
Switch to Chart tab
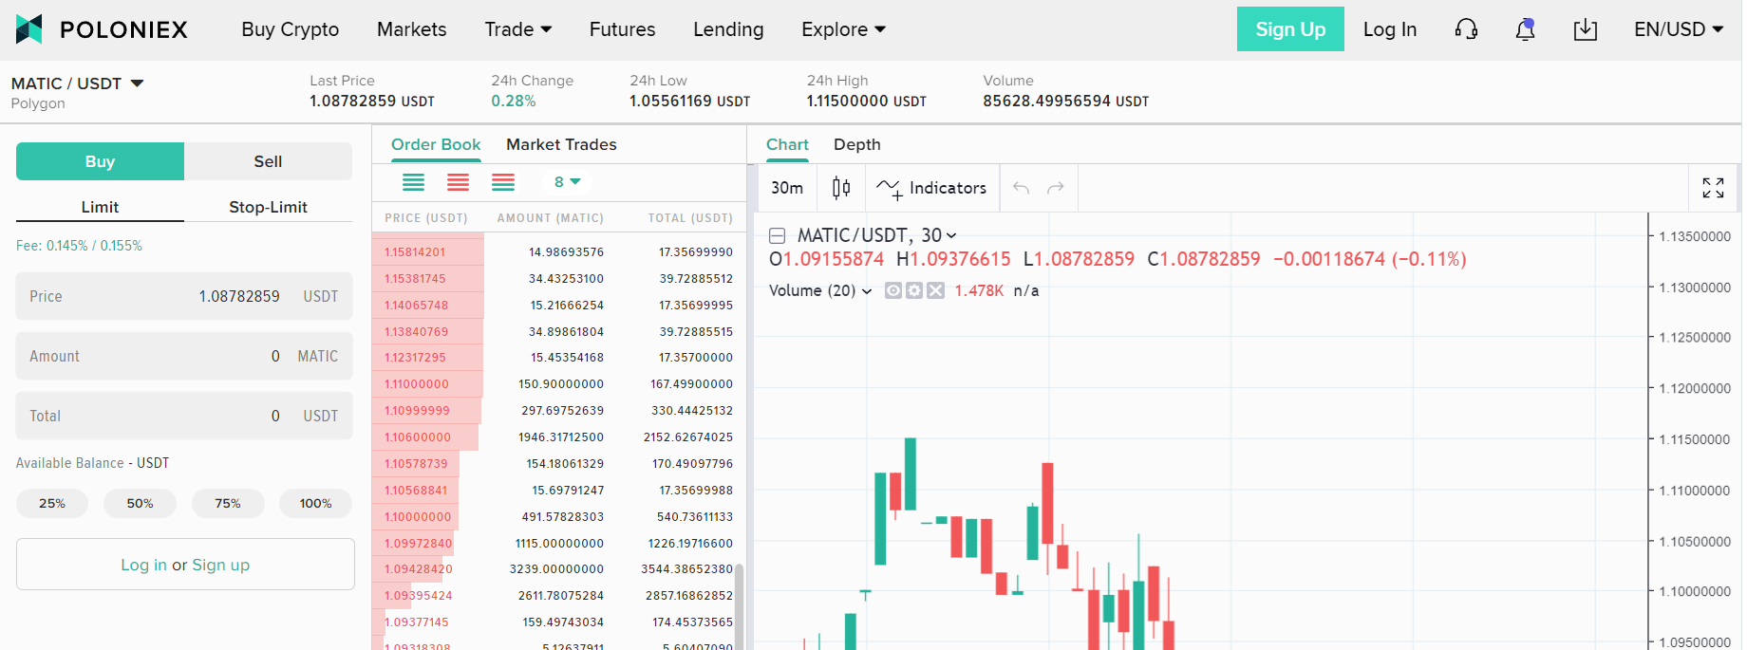(787, 144)
